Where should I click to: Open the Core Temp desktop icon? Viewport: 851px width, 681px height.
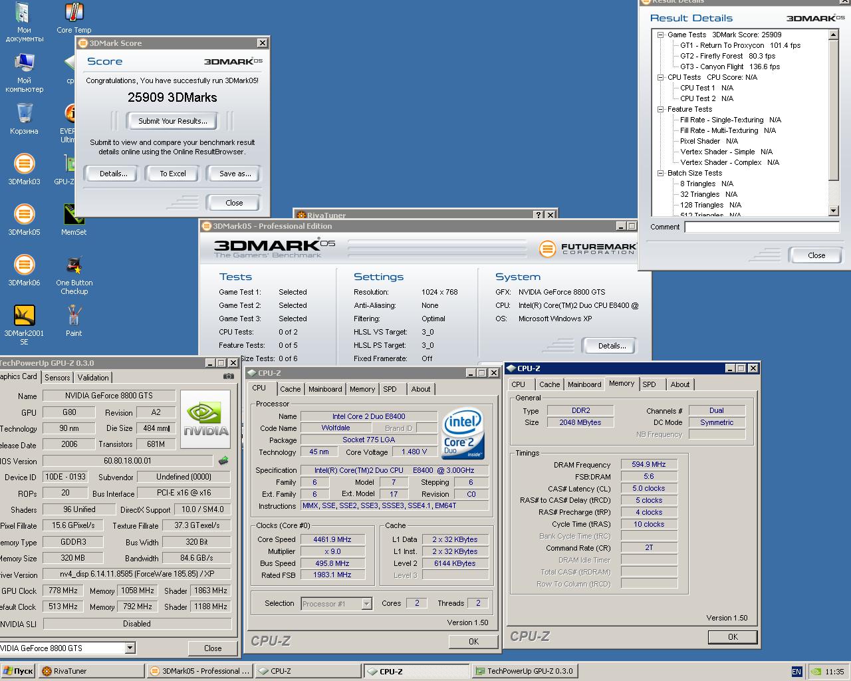[x=74, y=18]
